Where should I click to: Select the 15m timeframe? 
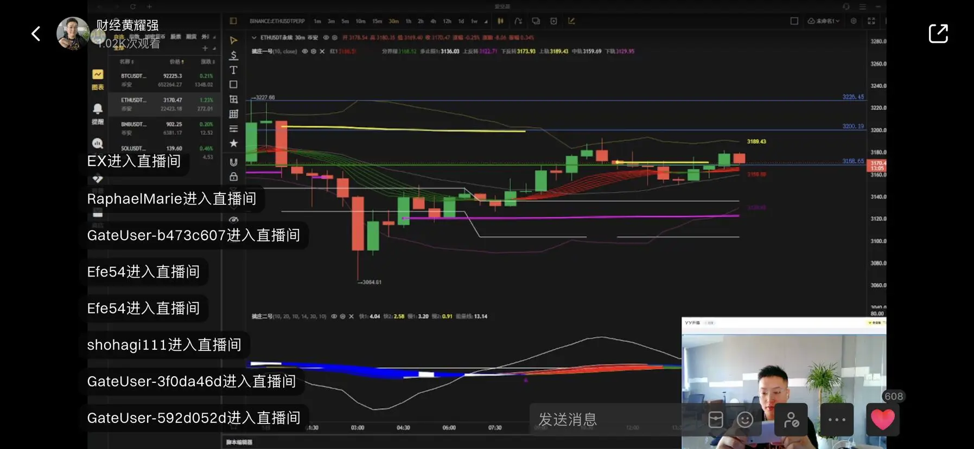tap(377, 21)
